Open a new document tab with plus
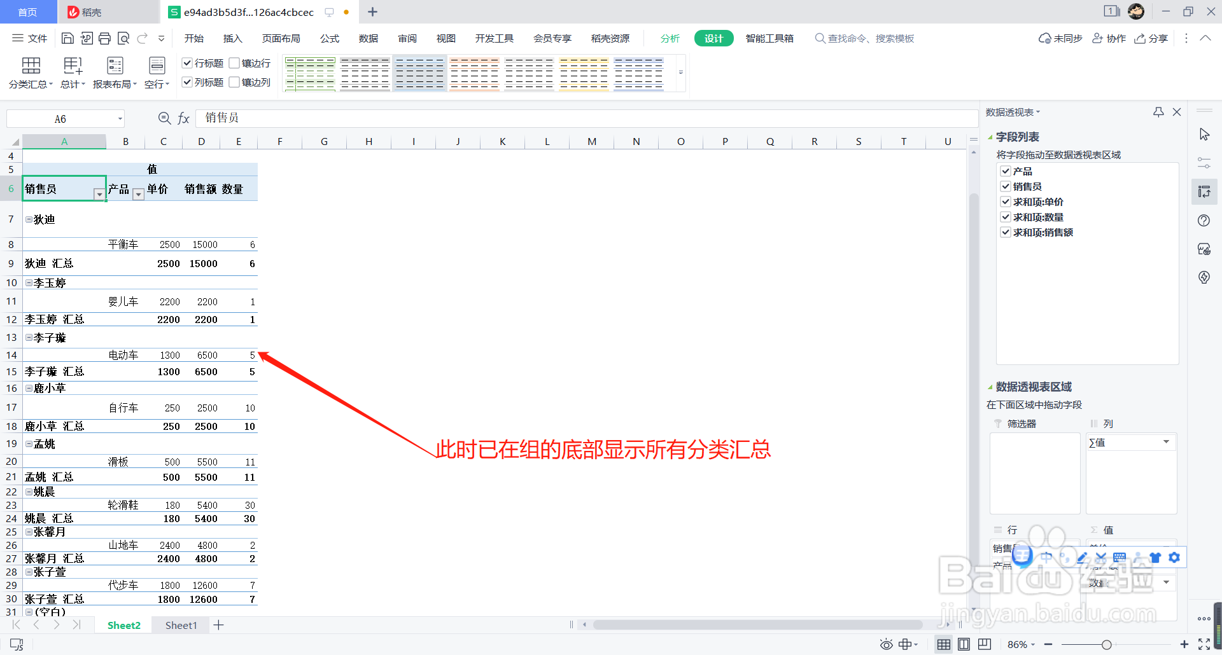The image size is (1222, 655). click(373, 12)
